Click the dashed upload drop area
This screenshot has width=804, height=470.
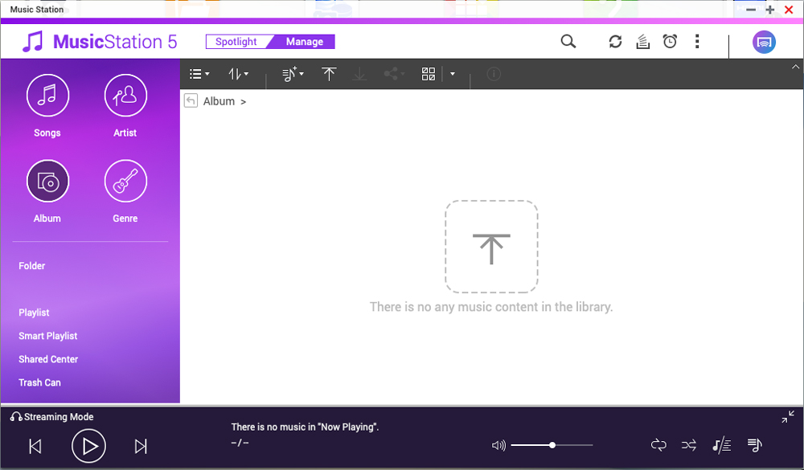tap(491, 247)
